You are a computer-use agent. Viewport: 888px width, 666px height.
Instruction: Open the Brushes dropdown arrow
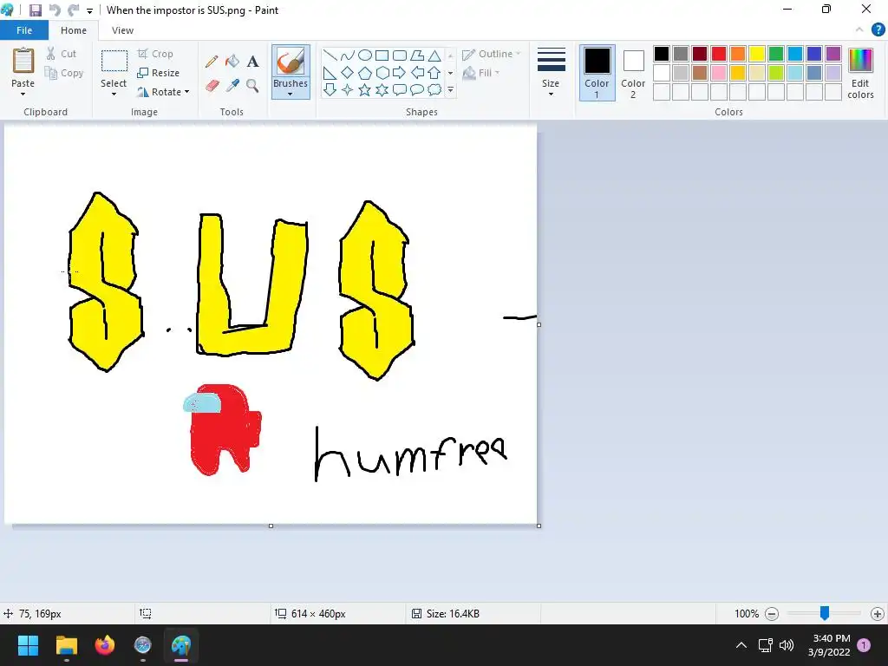(290, 94)
